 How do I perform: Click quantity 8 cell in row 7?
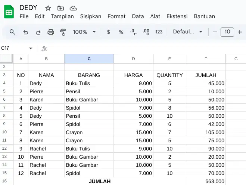(x=169, y=108)
